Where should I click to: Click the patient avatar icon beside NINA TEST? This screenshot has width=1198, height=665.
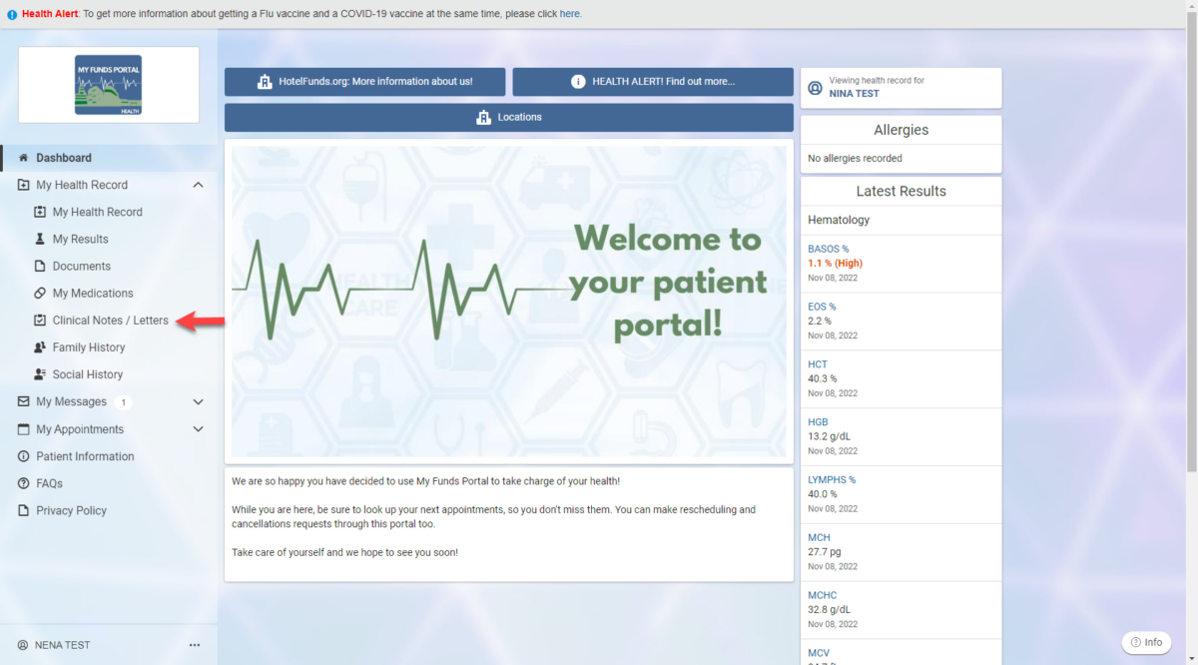[x=815, y=88]
